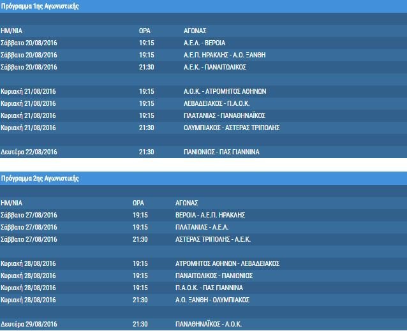Click date 'Δευτέρα 29/08/2016'

tap(29, 324)
